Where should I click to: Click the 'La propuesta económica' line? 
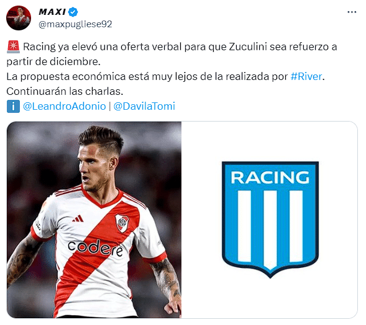point(165,77)
